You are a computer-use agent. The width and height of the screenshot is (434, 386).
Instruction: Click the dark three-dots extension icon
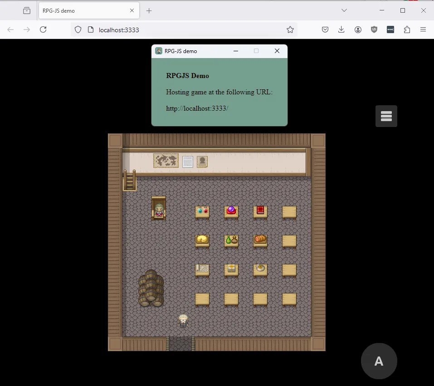click(390, 29)
